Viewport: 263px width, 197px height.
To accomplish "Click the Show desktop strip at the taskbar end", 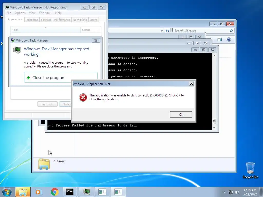I will [x=261, y=192].
